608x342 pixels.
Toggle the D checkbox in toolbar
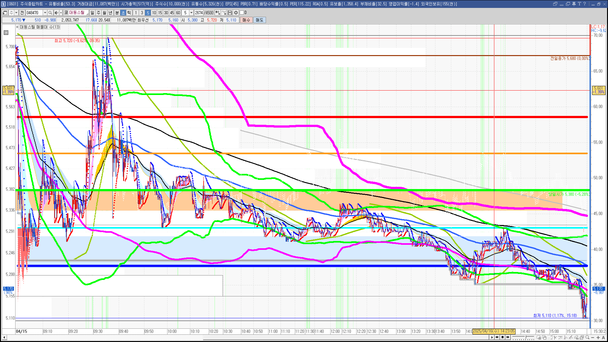pos(242,13)
